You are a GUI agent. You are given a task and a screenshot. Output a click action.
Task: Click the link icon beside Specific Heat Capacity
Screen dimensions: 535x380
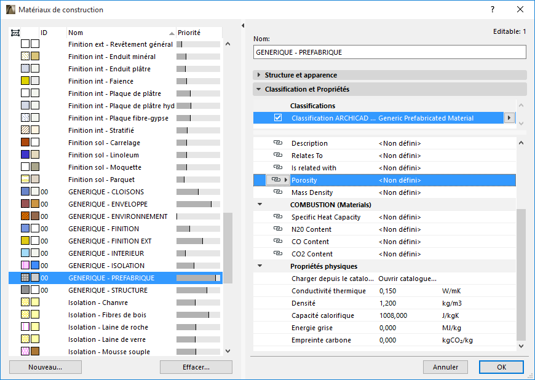[x=278, y=216]
